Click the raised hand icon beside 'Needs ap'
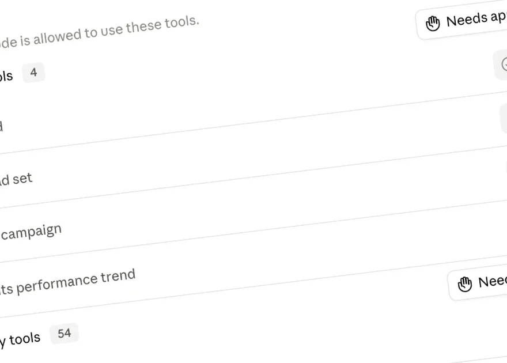 pyautogui.click(x=433, y=24)
